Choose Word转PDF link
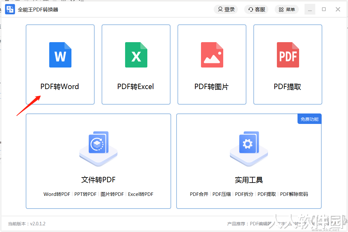Screen dimensions: 348x232 pyautogui.click(x=57, y=194)
